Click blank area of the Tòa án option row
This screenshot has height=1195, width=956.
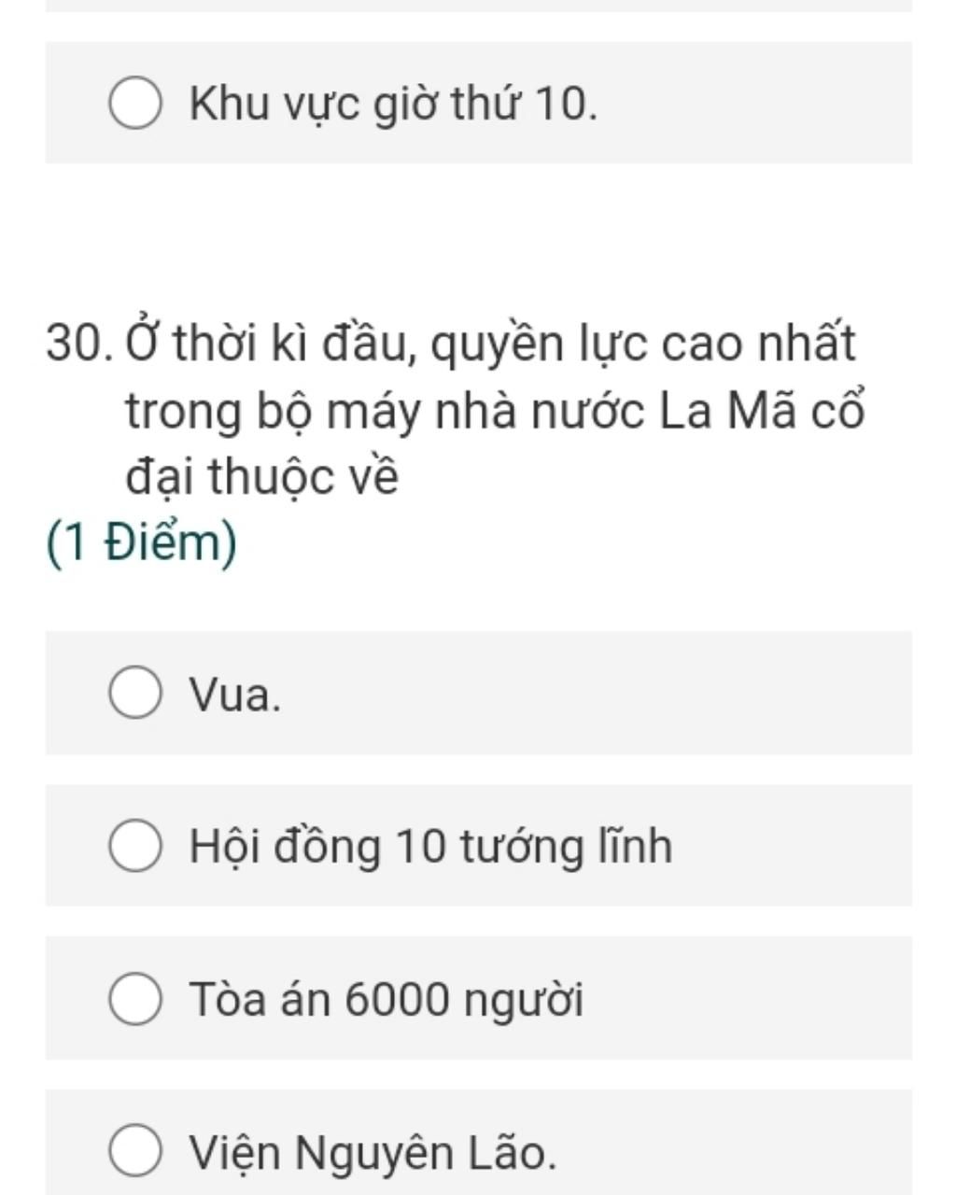click(x=747, y=998)
